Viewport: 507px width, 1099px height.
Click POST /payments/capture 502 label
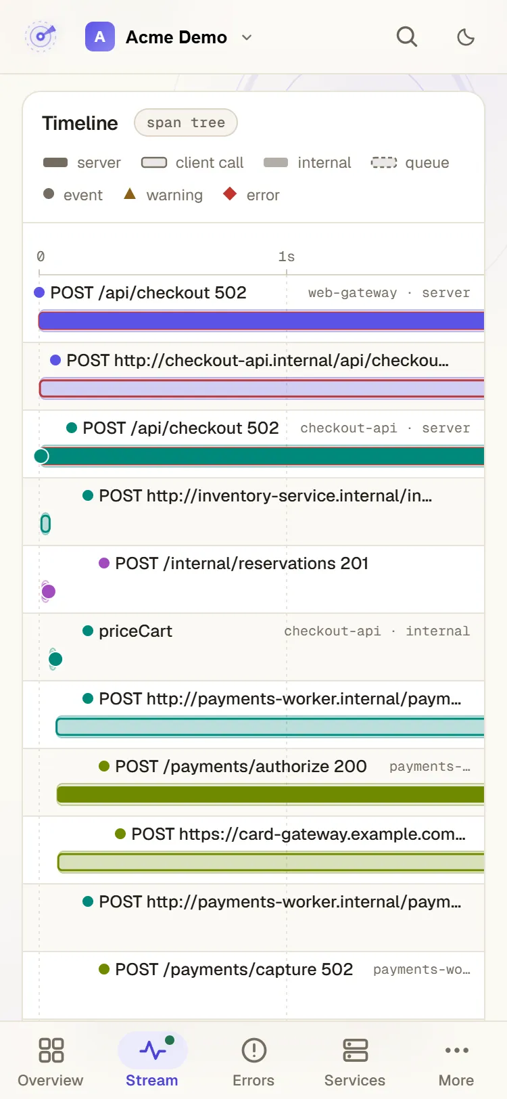(x=234, y=969)
